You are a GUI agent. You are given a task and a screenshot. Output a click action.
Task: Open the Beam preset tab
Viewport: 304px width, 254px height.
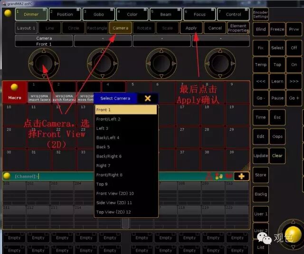pyautogui.click(x=166, y=14)
